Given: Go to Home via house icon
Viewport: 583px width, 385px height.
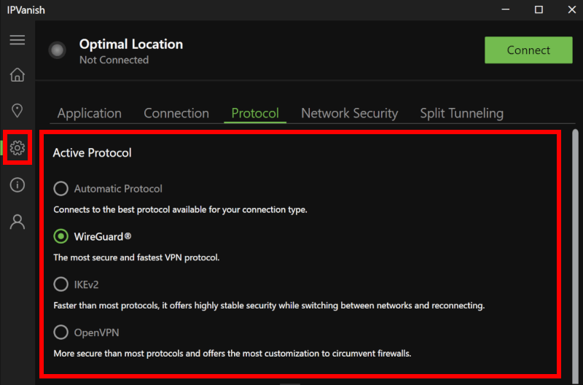Looking at the screenshot, I should [x=17, y=74].
